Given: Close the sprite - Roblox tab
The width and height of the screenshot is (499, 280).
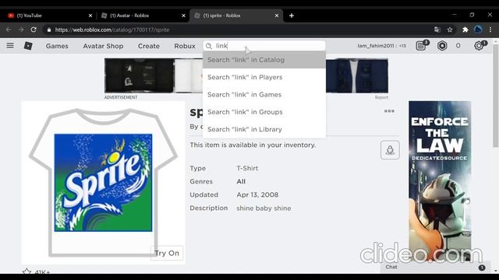Looking at the screenshot, I should [x=277, y=16].
